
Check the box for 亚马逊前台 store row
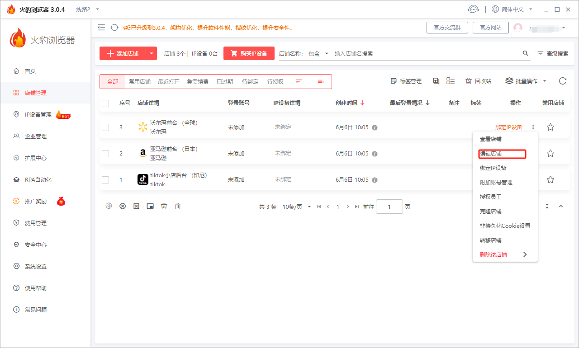point(105,154)
